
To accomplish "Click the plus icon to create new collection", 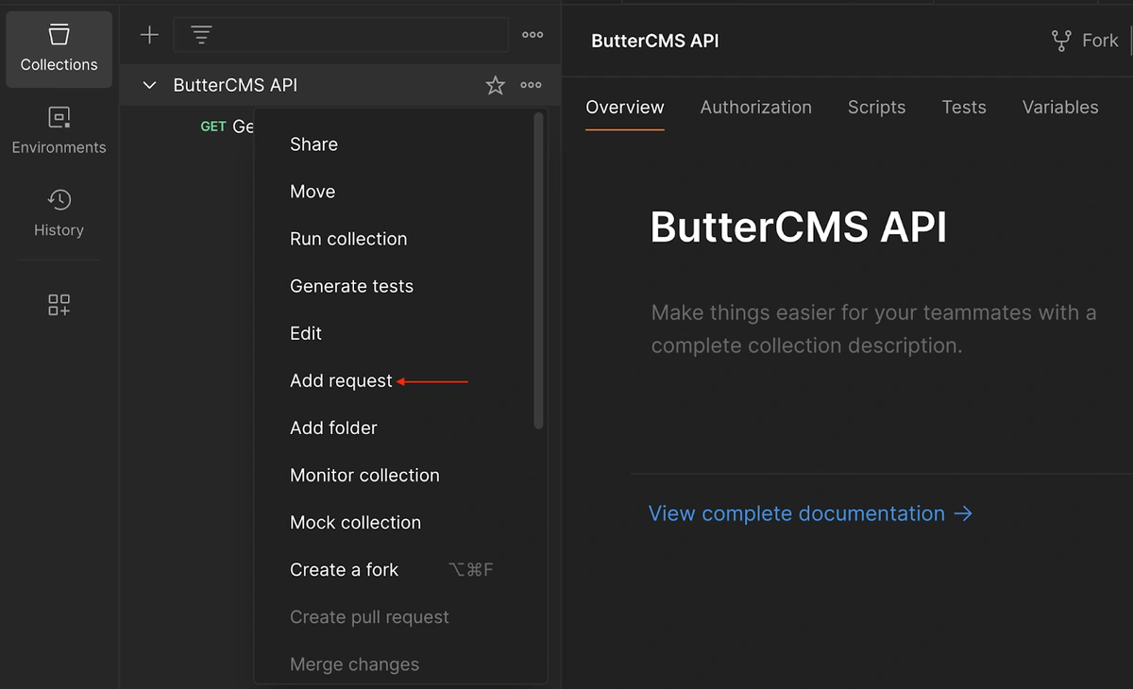I will pyautogui.click(x=149, y=35).
